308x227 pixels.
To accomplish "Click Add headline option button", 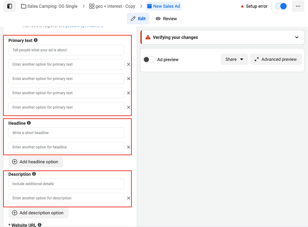I will click(x=36, y=162).
